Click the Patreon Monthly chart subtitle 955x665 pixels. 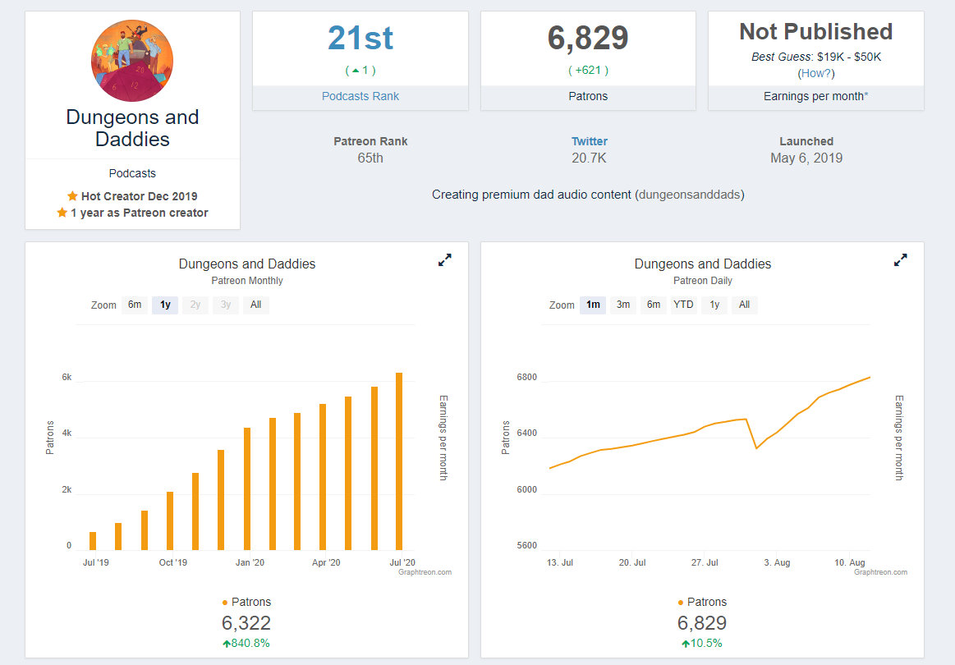pos(247,281)
